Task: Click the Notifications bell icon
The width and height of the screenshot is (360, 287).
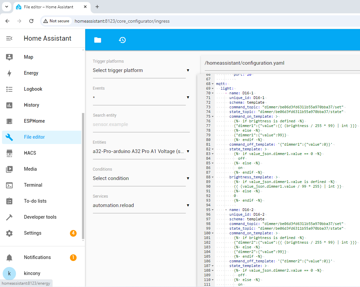Action: coord(9,257)
